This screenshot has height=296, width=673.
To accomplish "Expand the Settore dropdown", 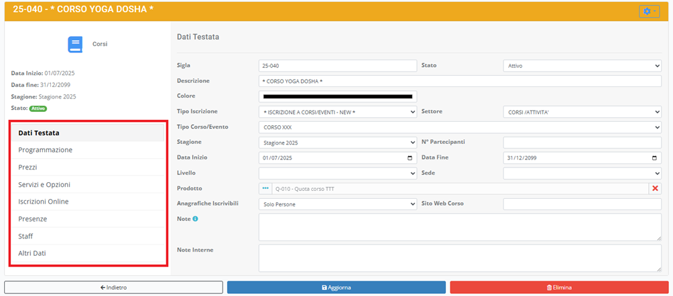I will (582, 112).
